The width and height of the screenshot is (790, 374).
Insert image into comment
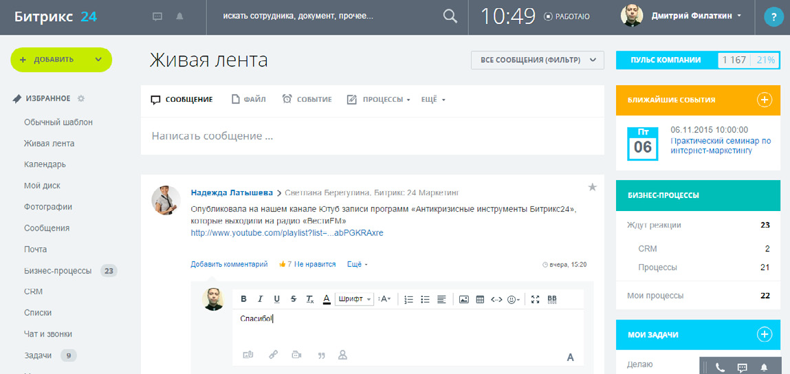point(464,299)
